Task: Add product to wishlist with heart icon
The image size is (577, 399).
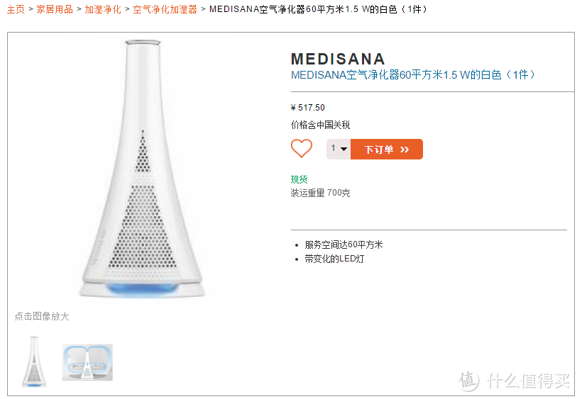Action: click(302, 148)
